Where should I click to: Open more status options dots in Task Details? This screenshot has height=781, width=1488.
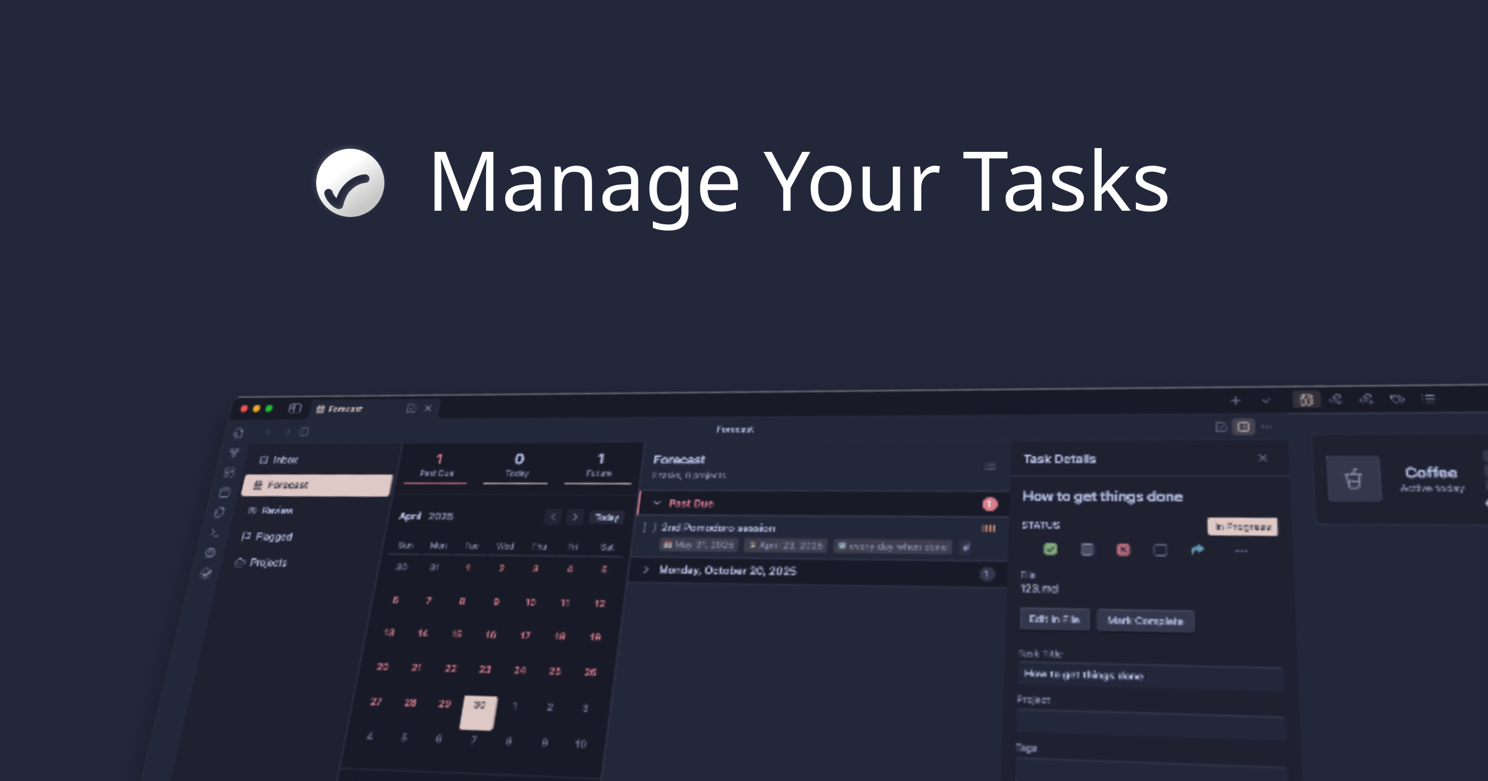click(1241, 551)
